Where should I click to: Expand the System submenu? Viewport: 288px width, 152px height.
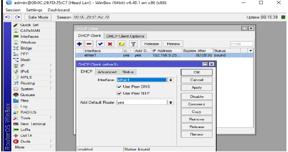51,89
